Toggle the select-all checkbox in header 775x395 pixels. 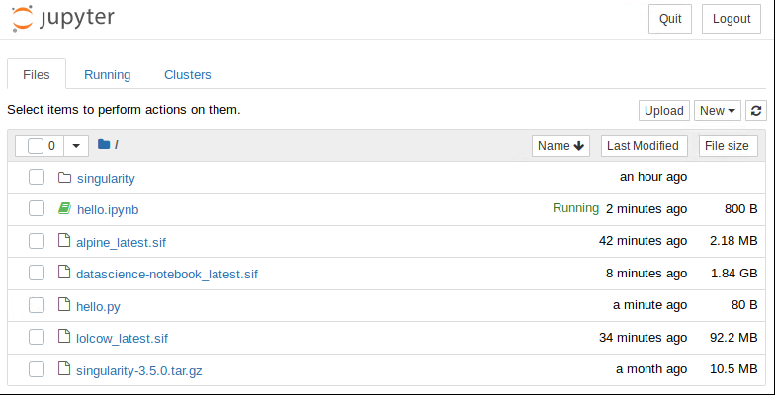[x=36, y=146]
